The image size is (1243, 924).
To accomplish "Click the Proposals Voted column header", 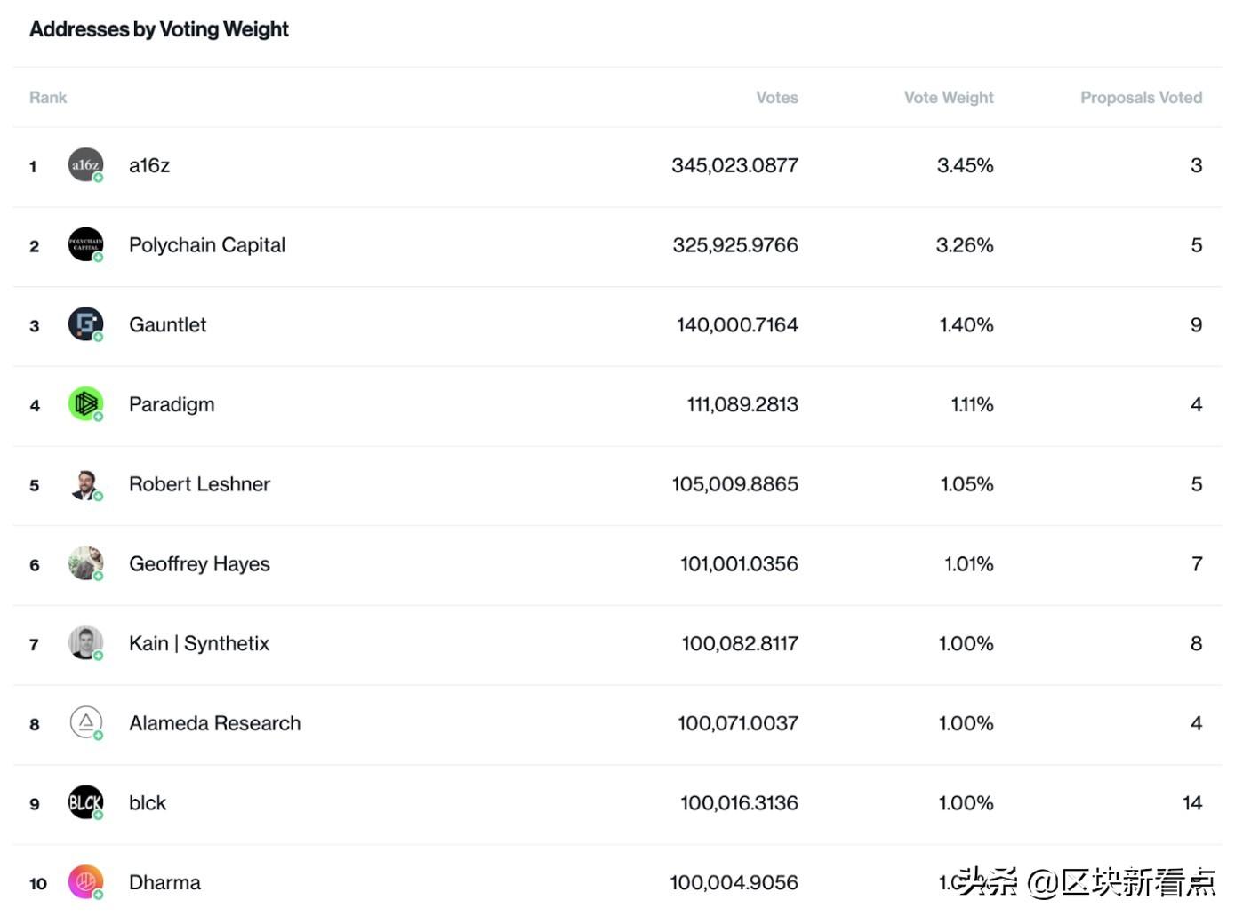I will pos(1141,98).
